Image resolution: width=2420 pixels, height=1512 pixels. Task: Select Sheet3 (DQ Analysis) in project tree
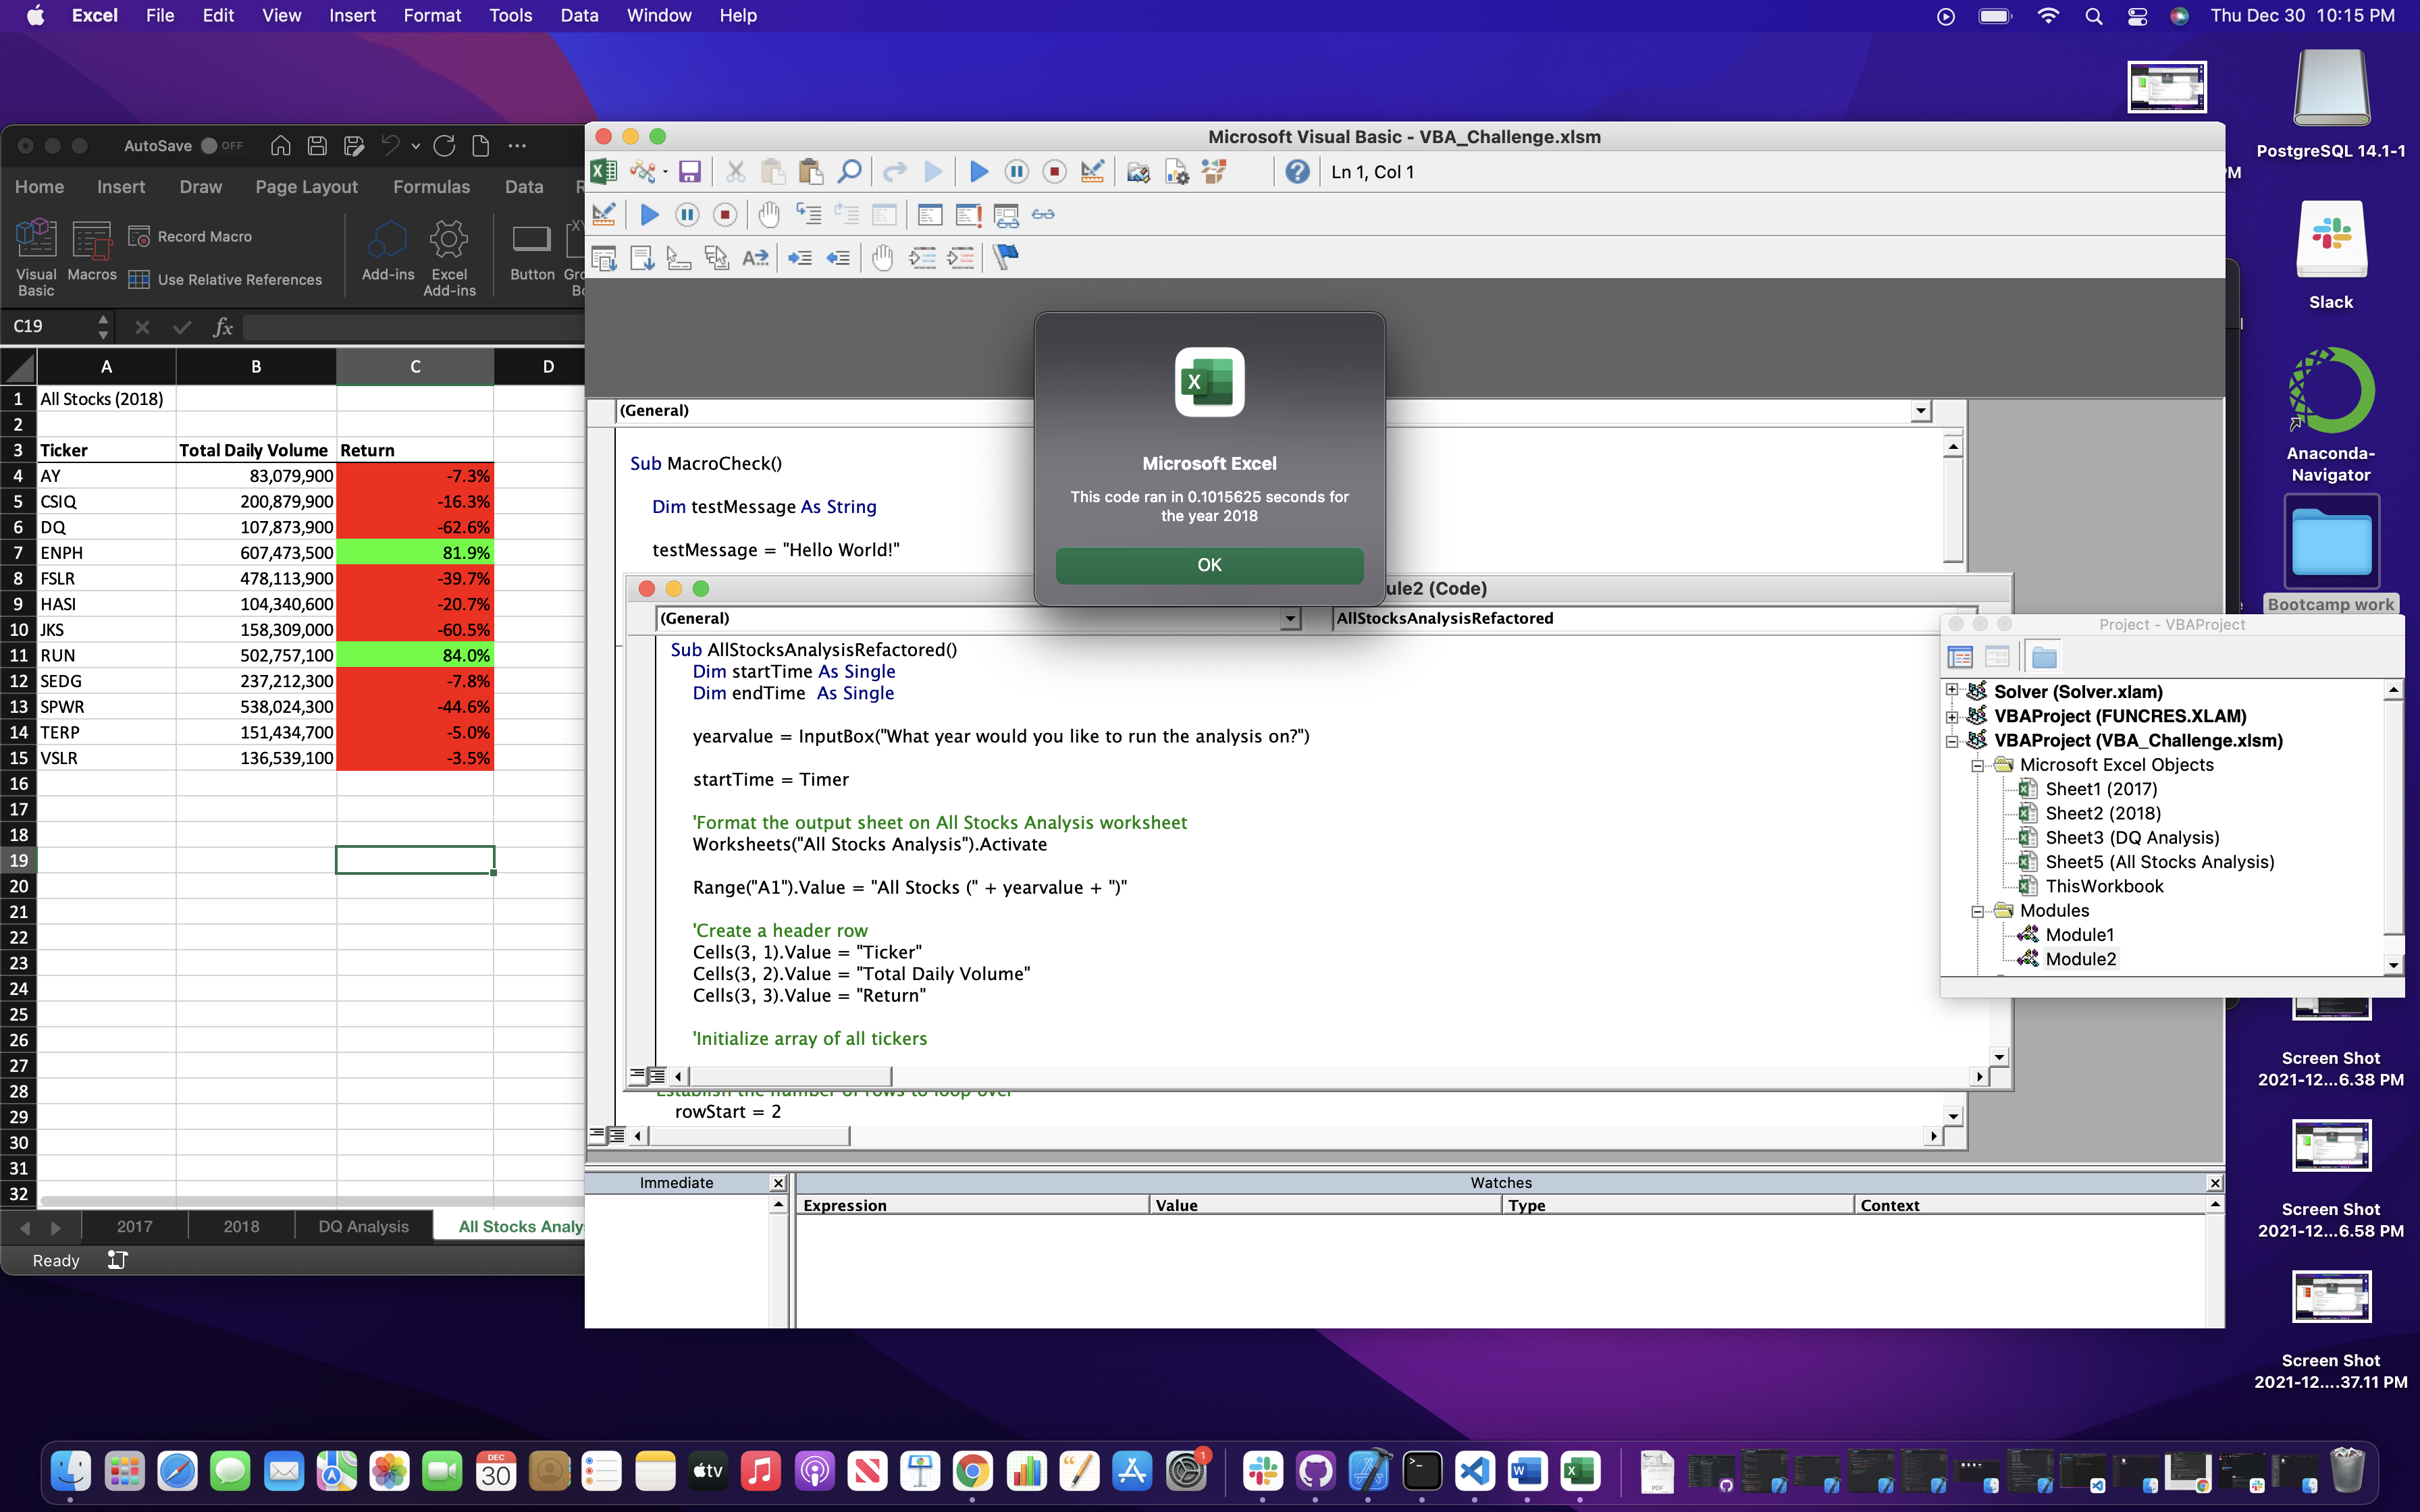[x=2132, y=838]
